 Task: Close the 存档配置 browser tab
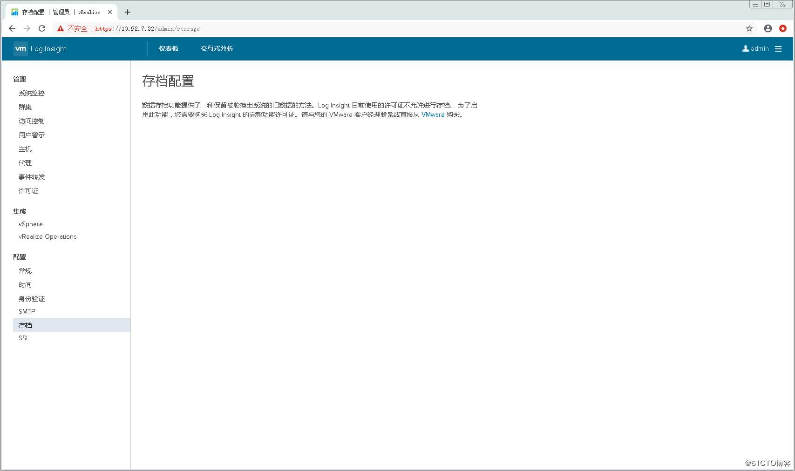[x=110, y=12]
